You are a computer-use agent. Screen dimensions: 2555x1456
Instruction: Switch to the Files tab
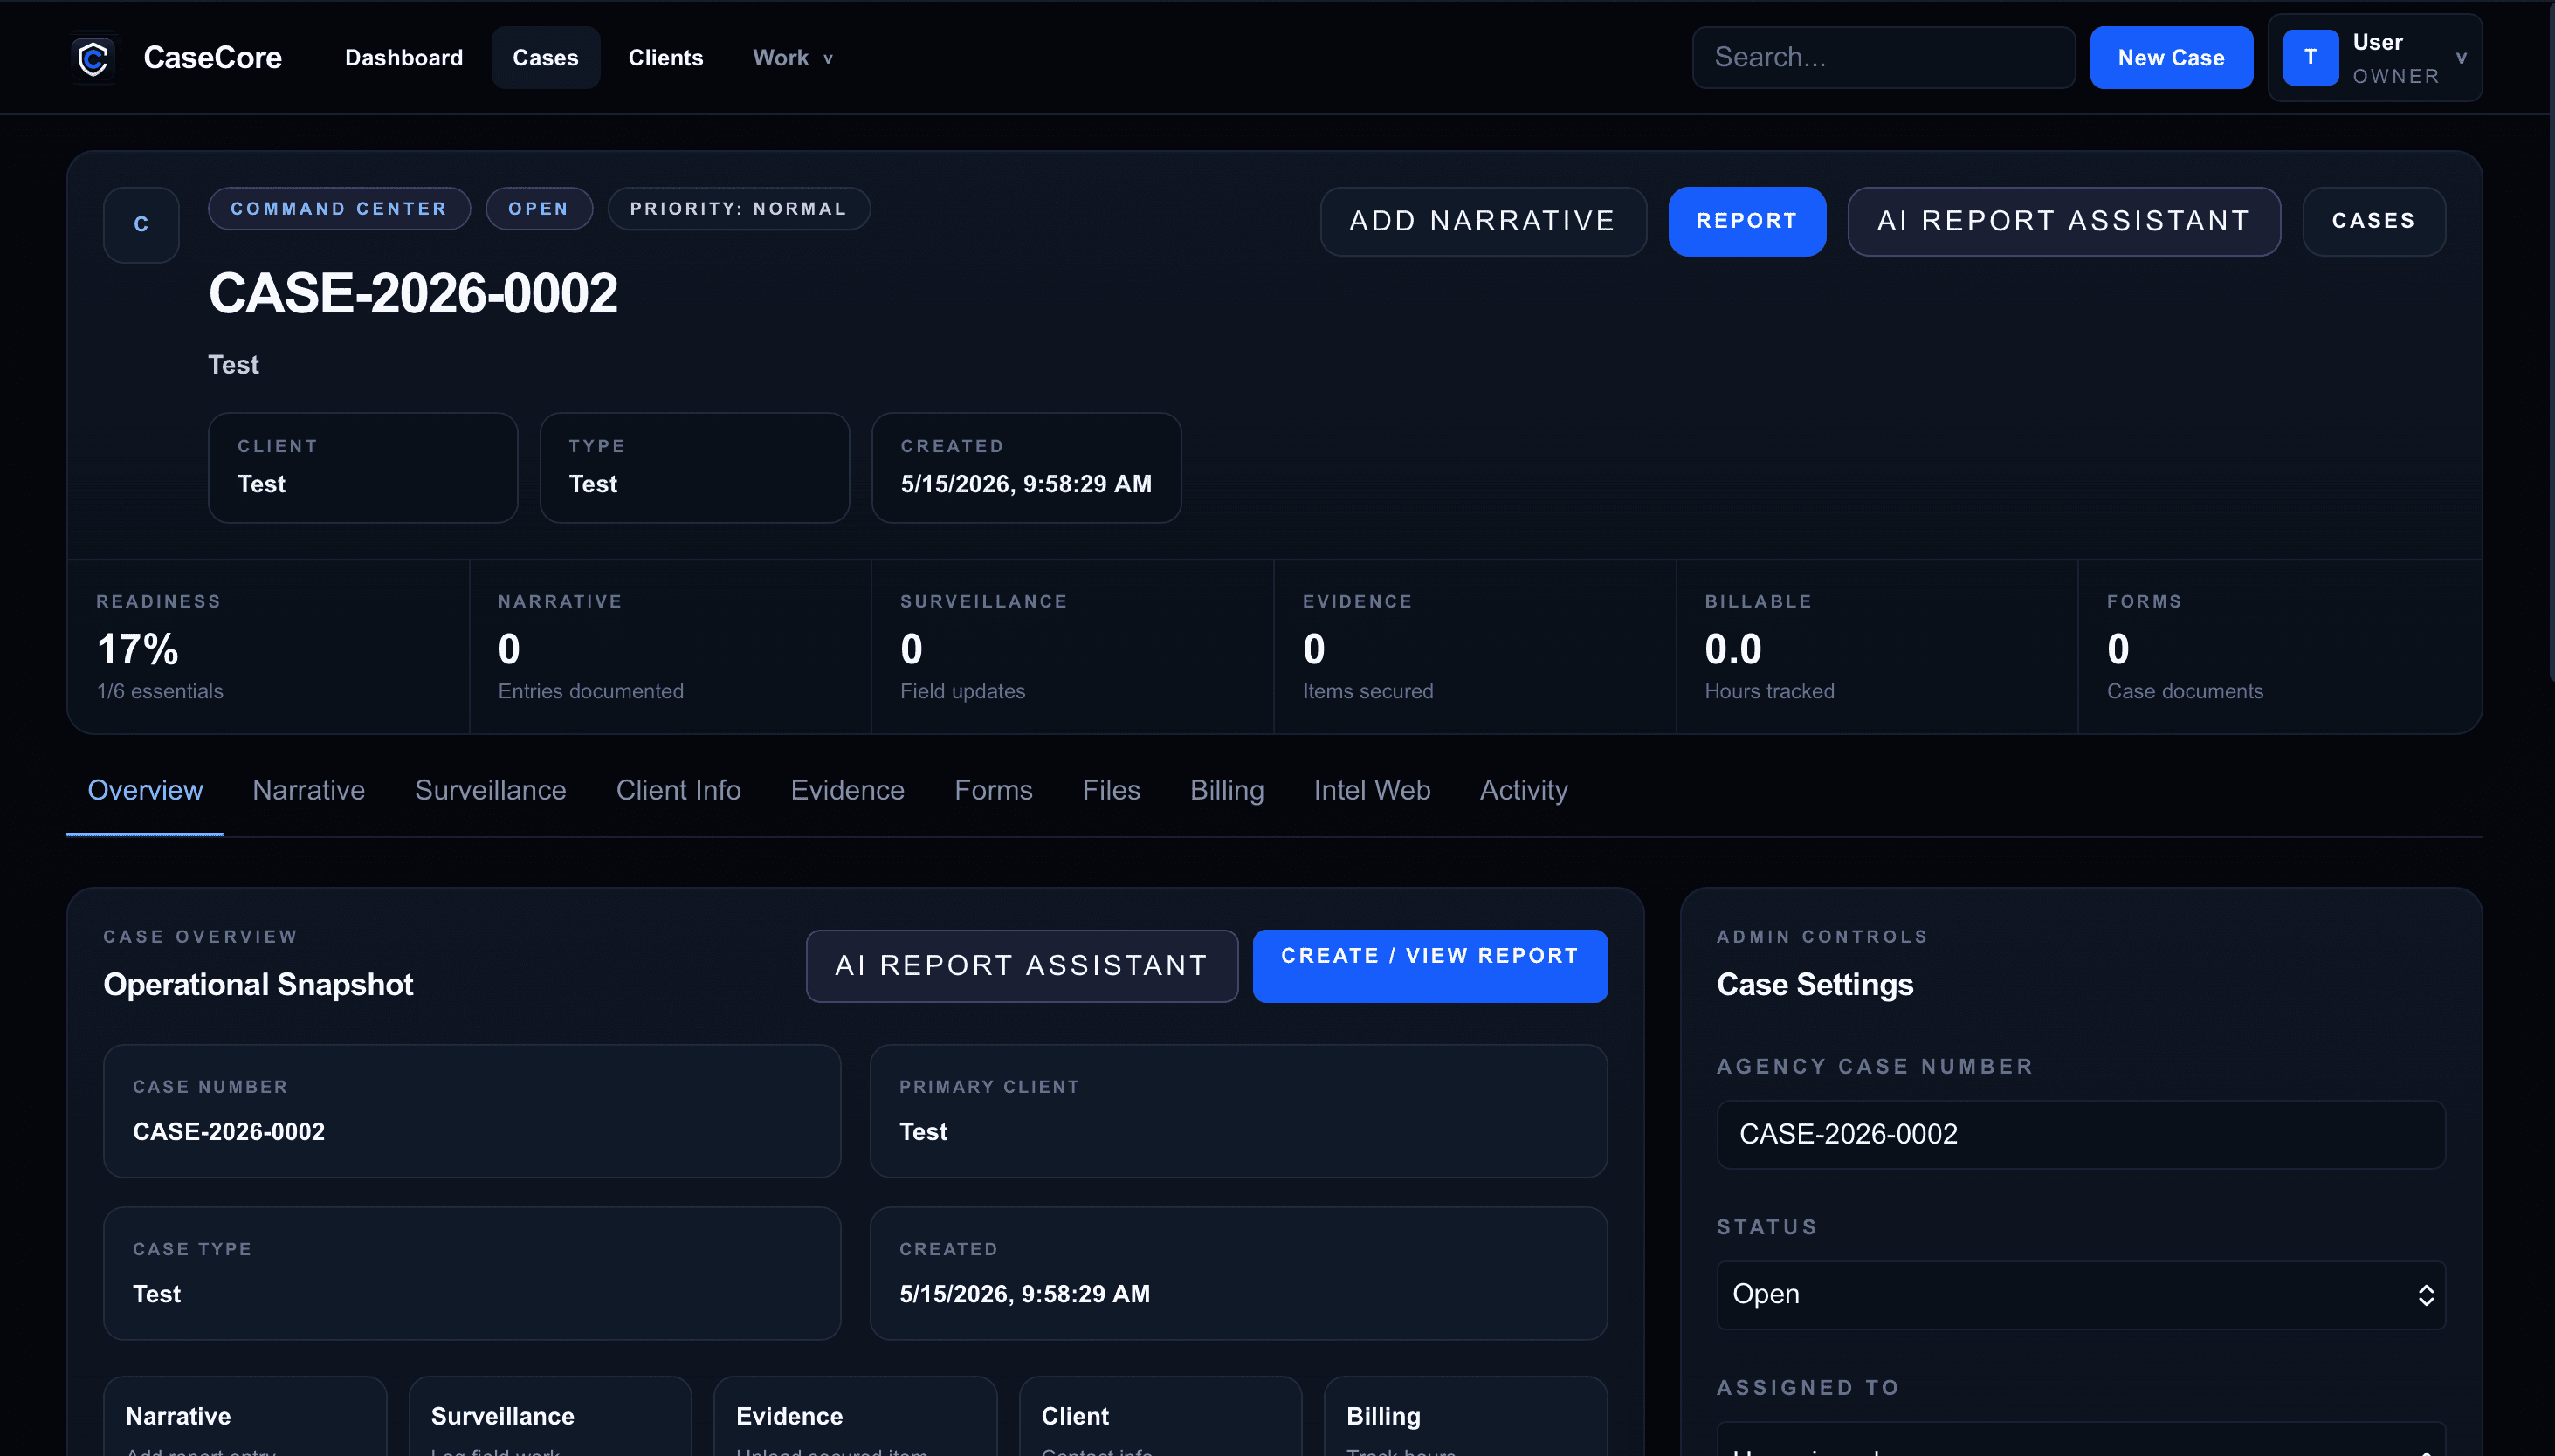pyautogui.click(x=1112, y=790)
